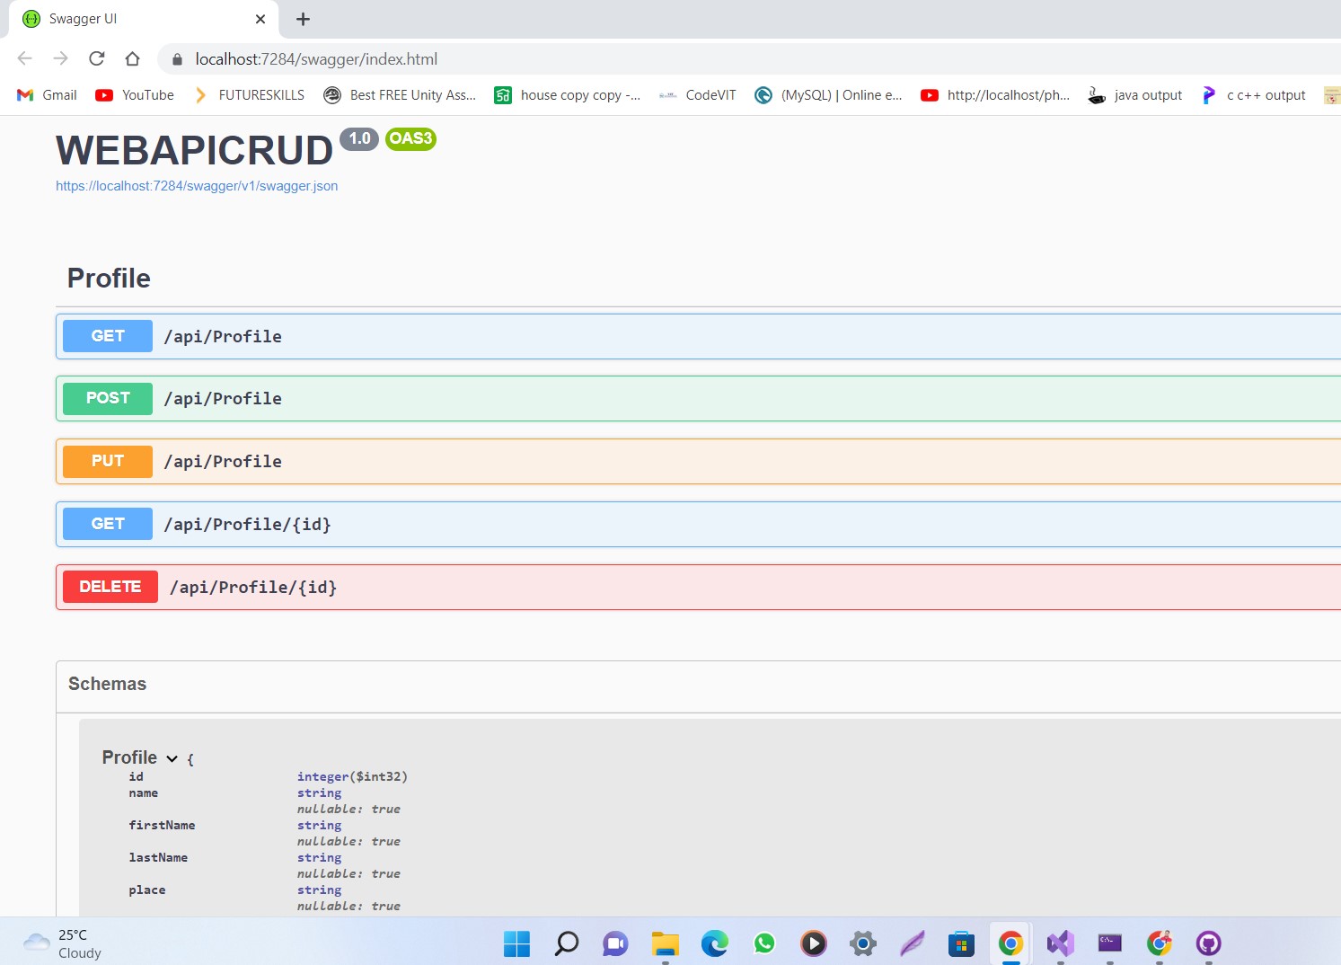The width and height of the screenshot is (1341, 965).
Task: Open the Best FREE Unity Assets bookmark
Action: [400, 95]
